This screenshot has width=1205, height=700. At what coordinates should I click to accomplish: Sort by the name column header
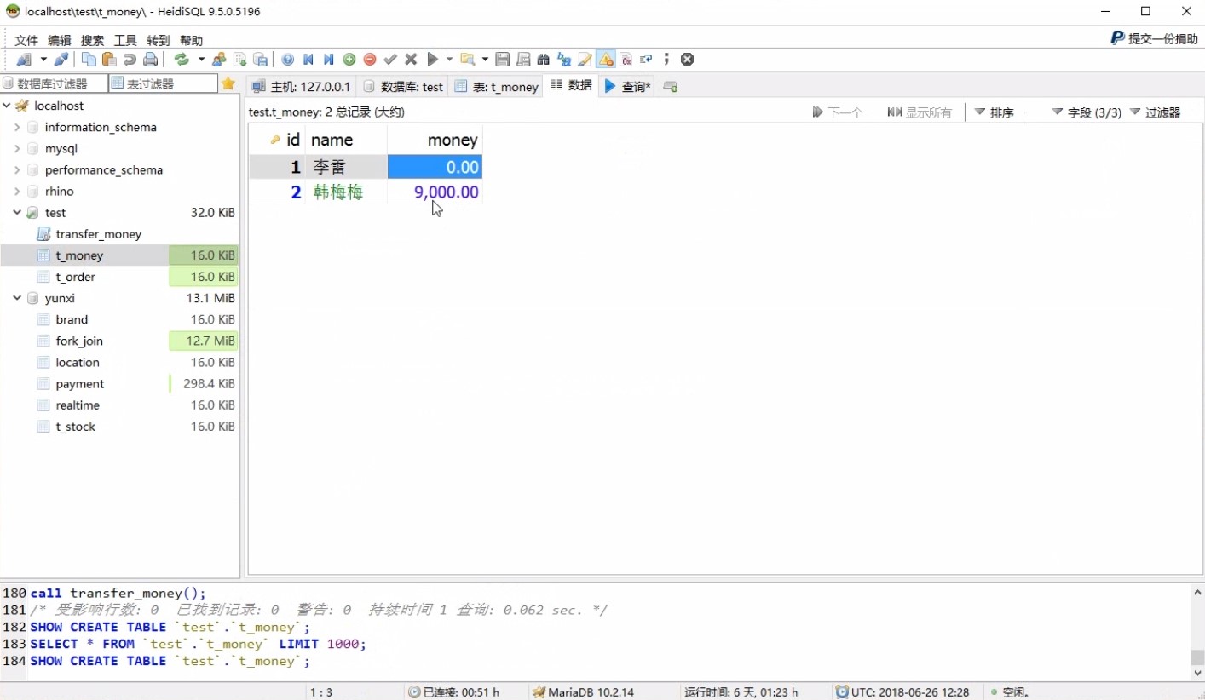pos(346,140)
